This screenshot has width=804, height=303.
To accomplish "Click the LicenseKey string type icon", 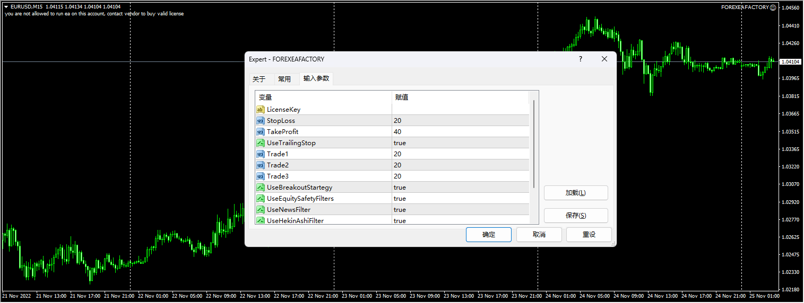I will 261,110.
